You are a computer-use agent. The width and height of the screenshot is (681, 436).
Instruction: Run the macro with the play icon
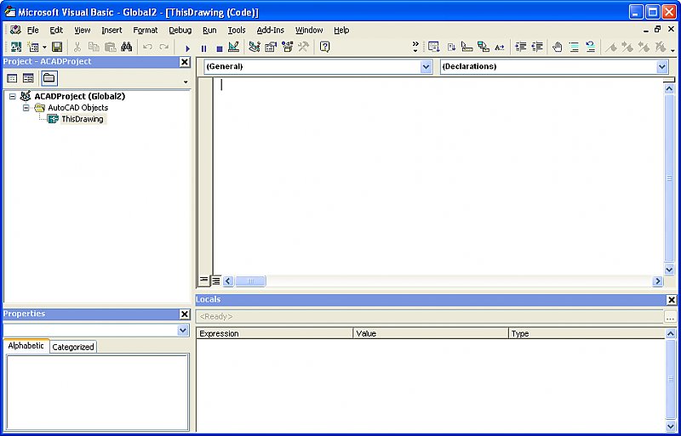click(x=187, y=48)
